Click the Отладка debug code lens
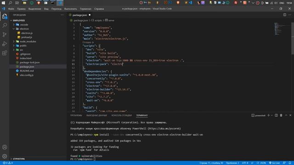Image resolution: width=294 pixels, height=165 pixels. [x=88, y=43]
